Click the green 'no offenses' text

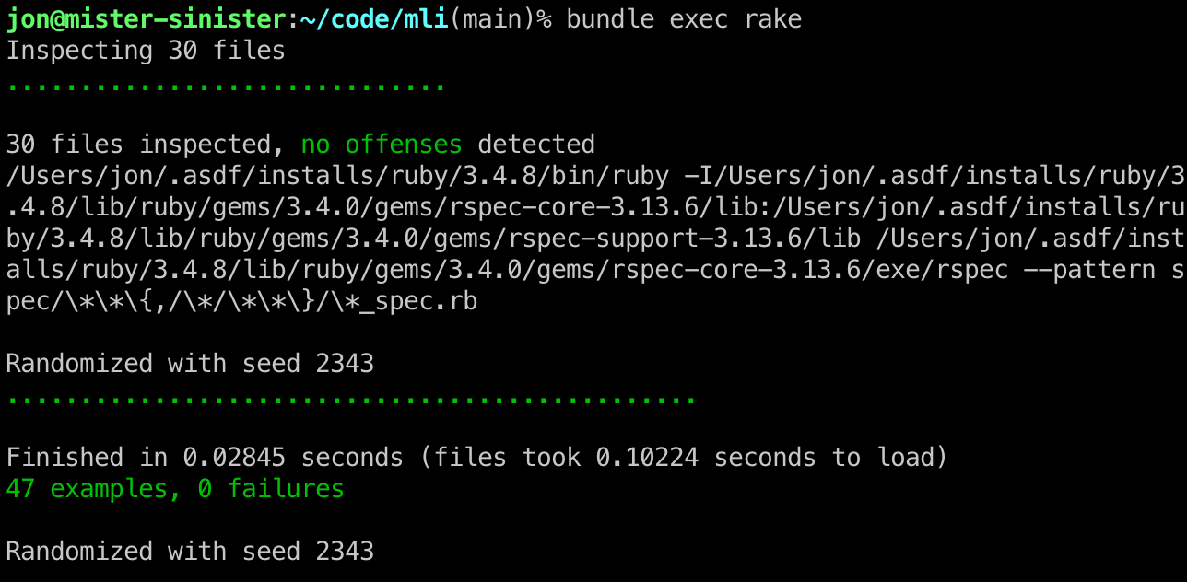coord(382,145)
